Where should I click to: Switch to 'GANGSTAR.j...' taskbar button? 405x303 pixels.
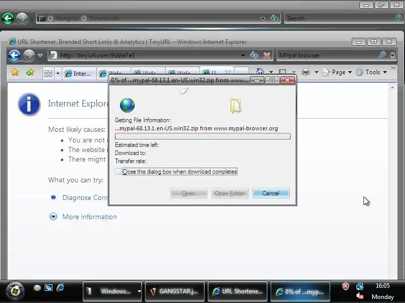coord(175,291)
